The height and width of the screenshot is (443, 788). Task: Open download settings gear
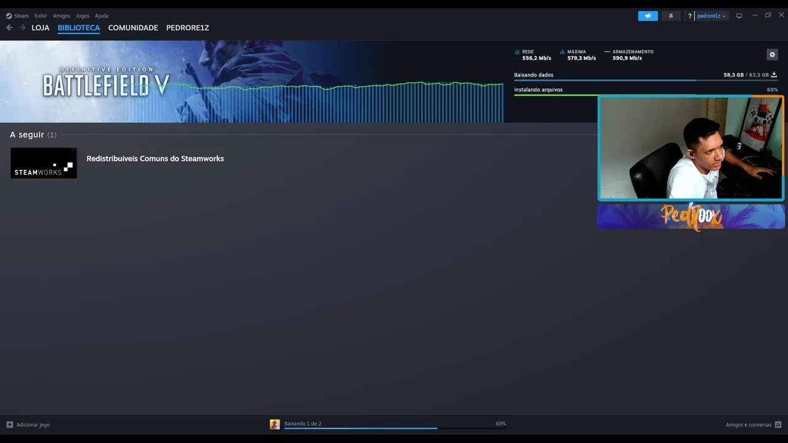click(772, 55)
